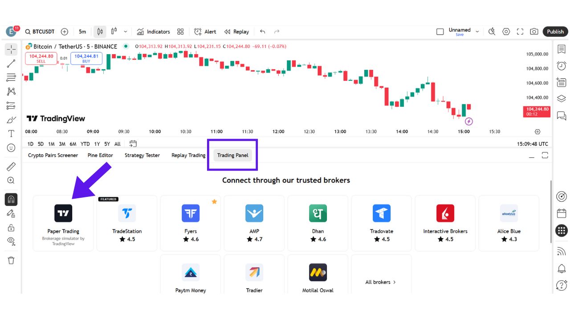
Task: Maximize the bottom panel
Action: [545, 155]
